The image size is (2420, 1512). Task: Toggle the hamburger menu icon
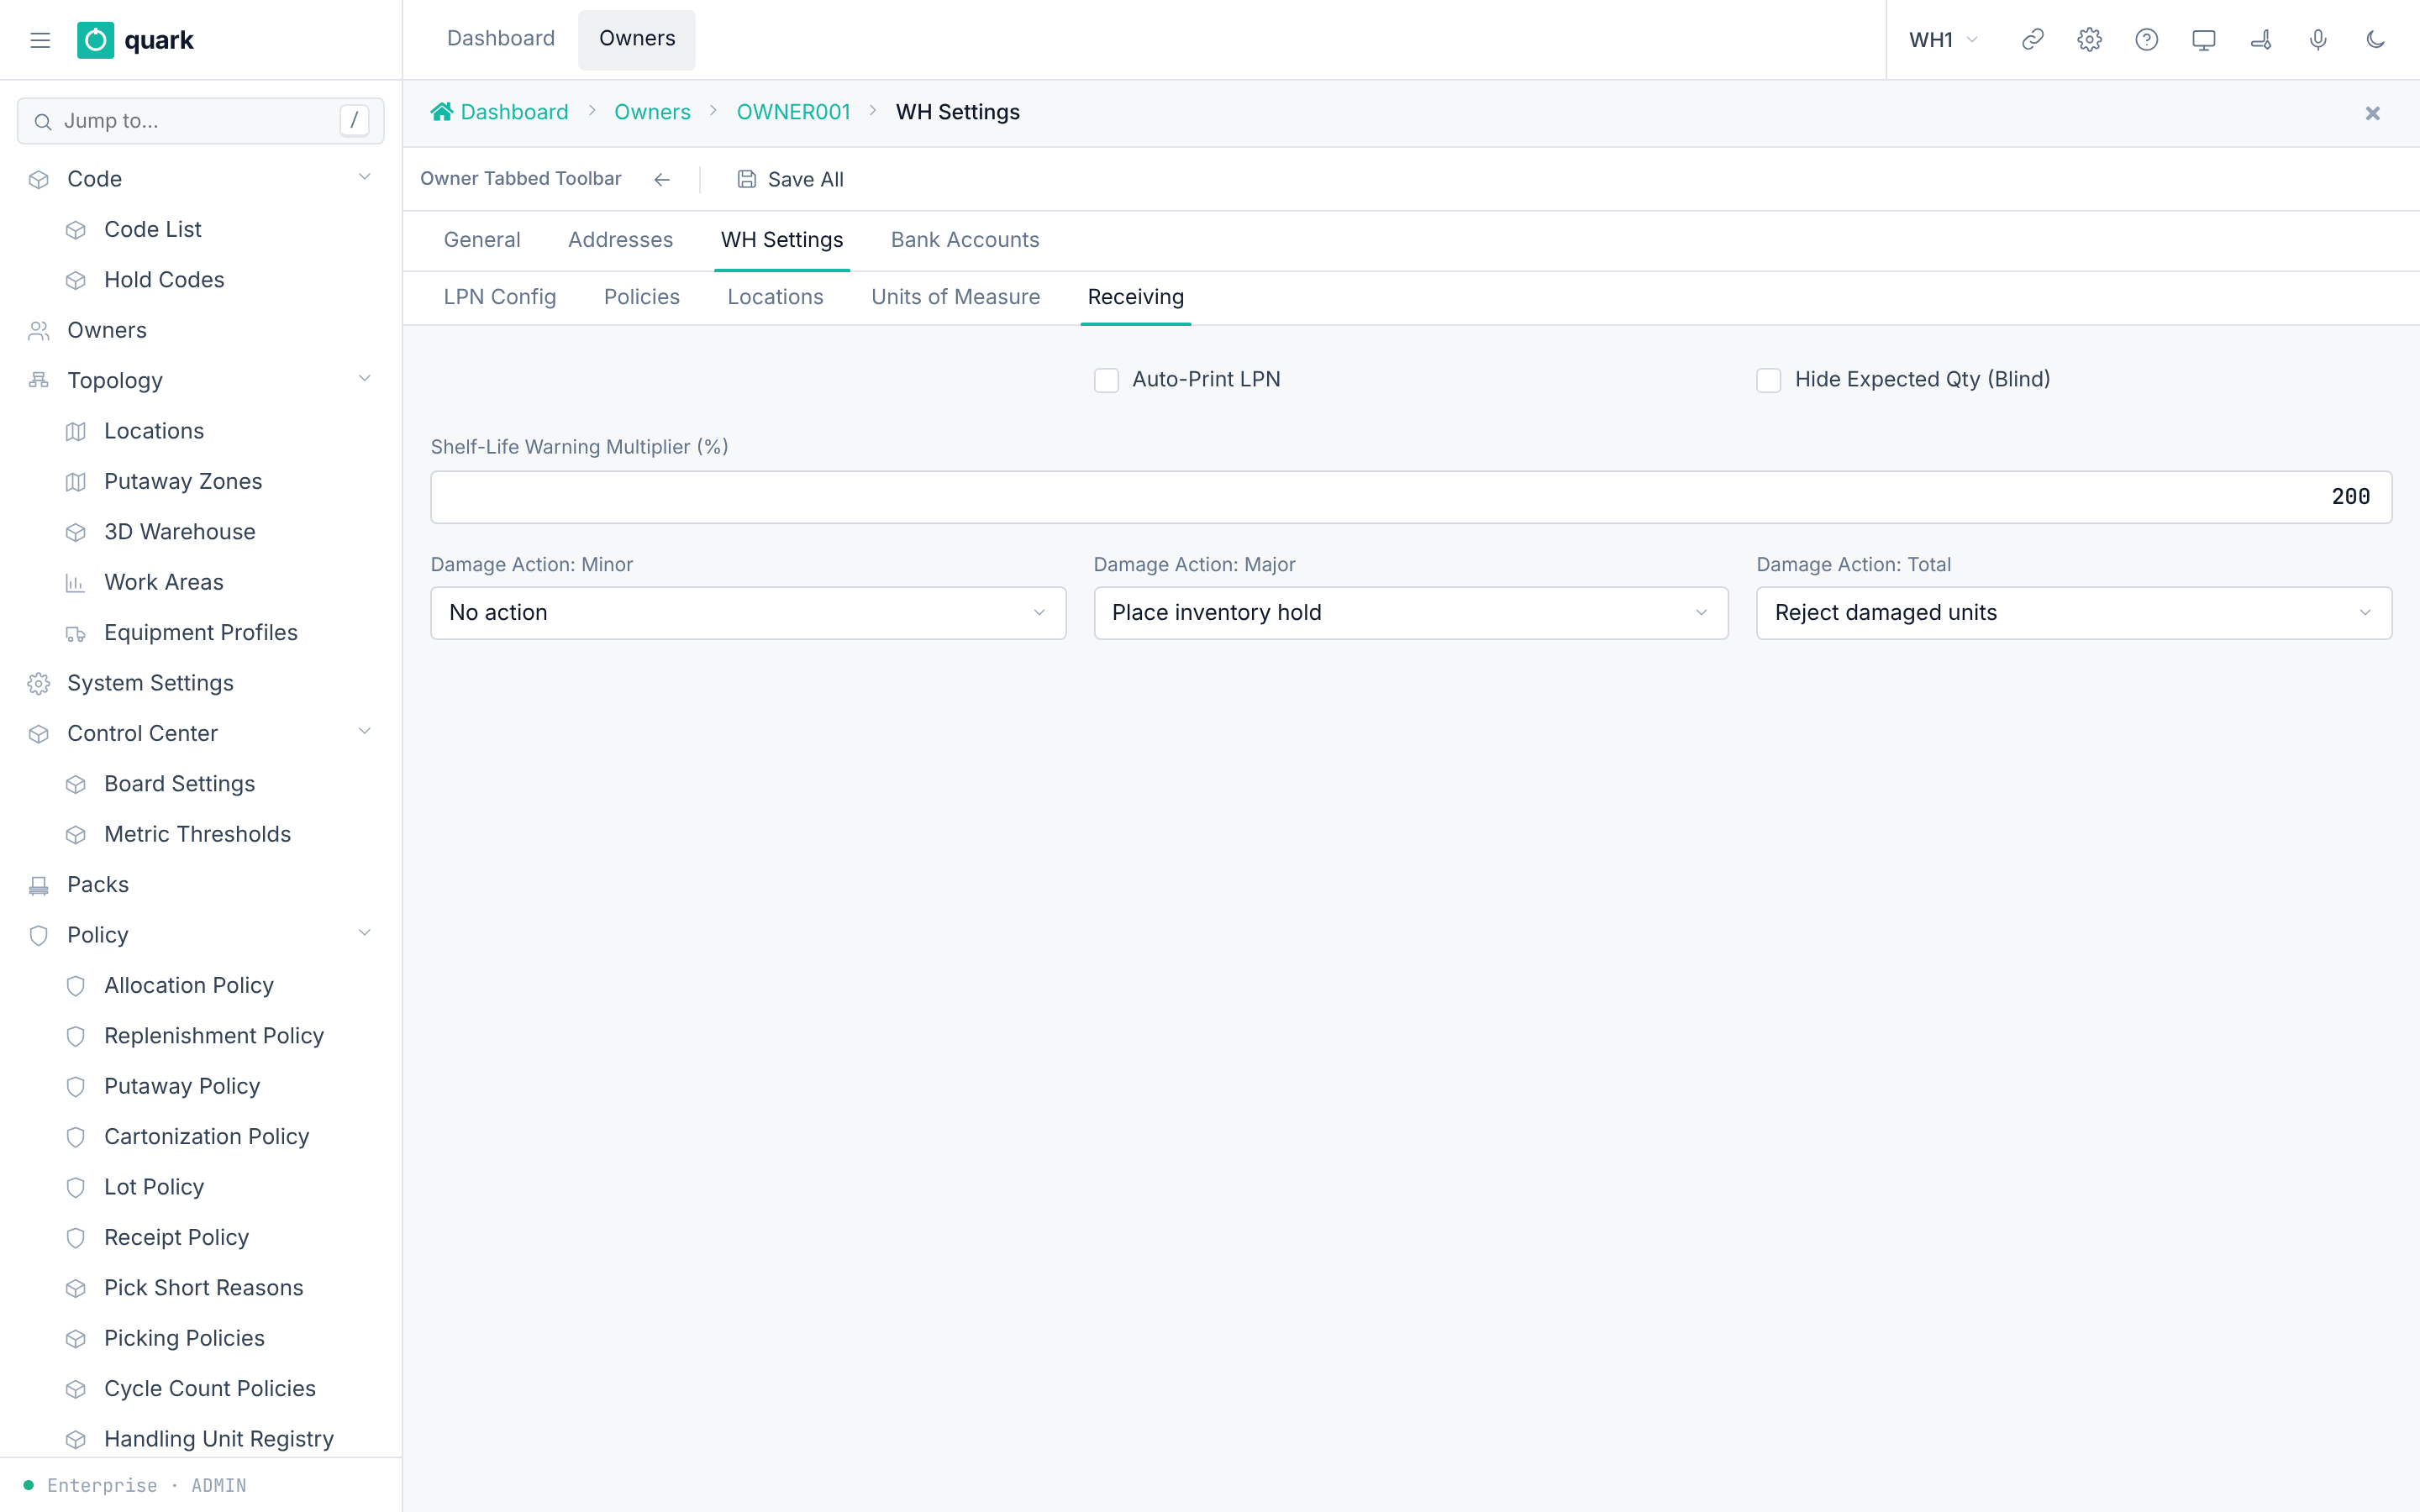pos(40,40)
